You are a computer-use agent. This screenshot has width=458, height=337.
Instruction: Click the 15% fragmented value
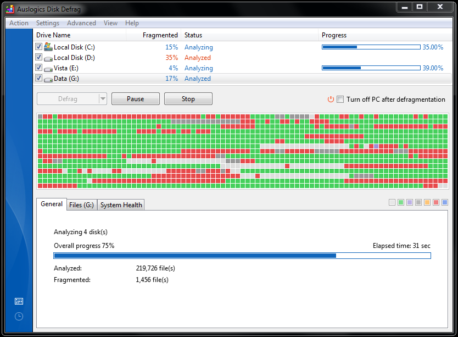pyautogui.click(x=172, y=47)
